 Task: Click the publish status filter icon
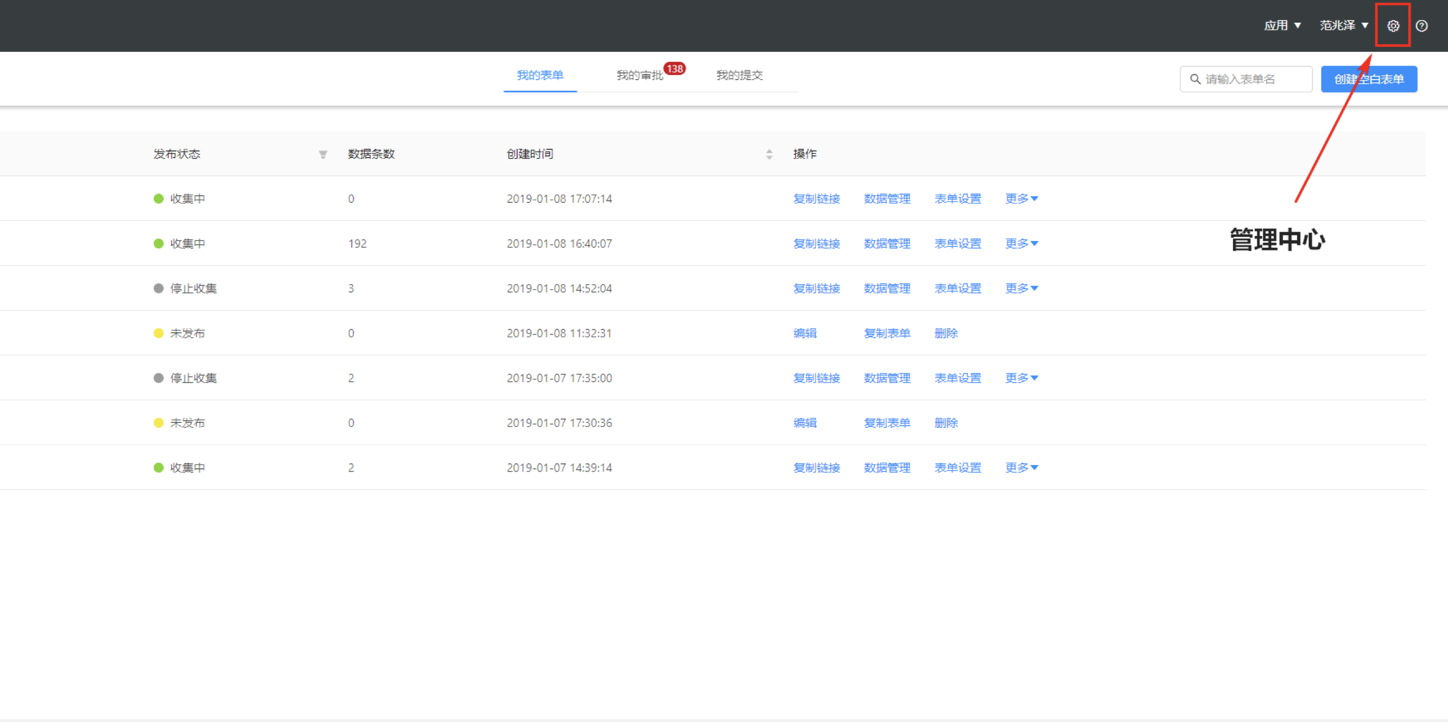click(322, 154)
